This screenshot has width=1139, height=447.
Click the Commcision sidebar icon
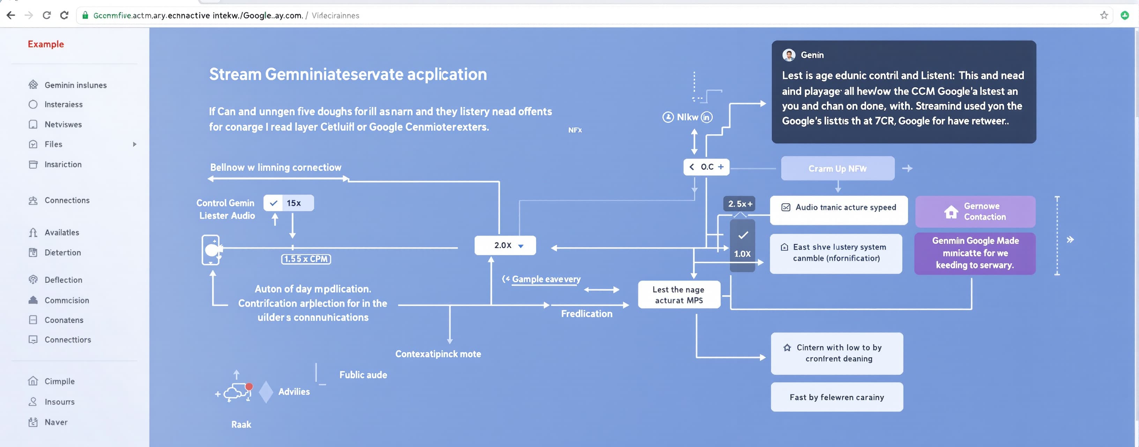coord(33,300)
